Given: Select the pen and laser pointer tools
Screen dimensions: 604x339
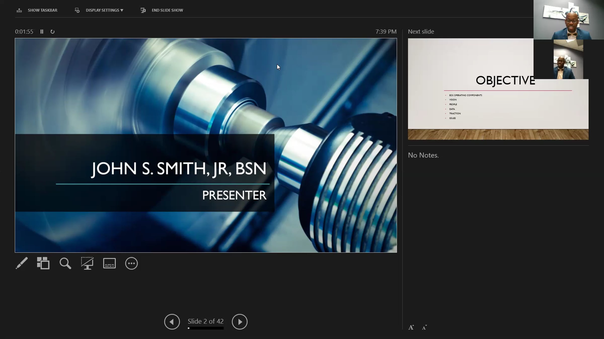Looking at the screenshot, I should [22, 263].
